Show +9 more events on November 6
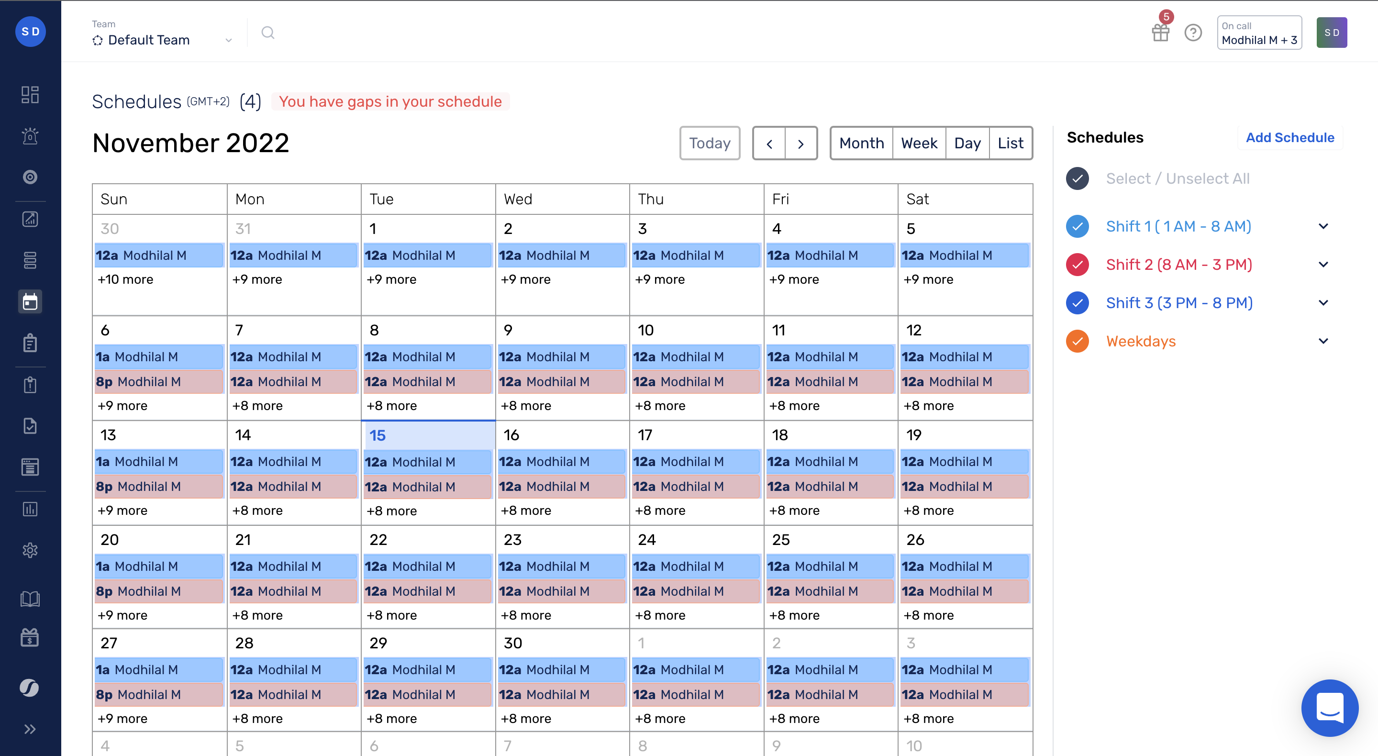1378x756 pixels. click(122, 406)
